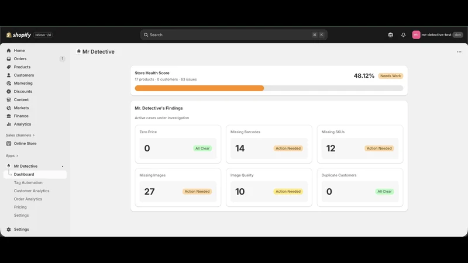The image size is (468, 263).
Task: Click the Marketing icon in sidebar
Action: click(x=9, y=83)
